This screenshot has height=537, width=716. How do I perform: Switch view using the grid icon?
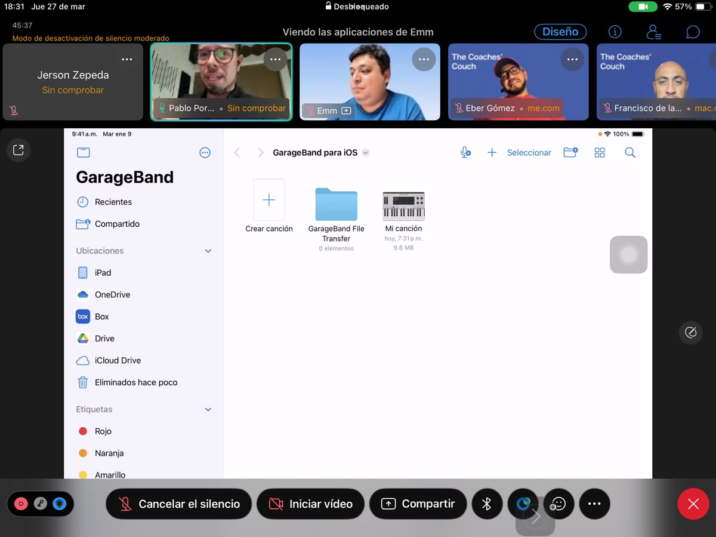(x=600, y=153)
